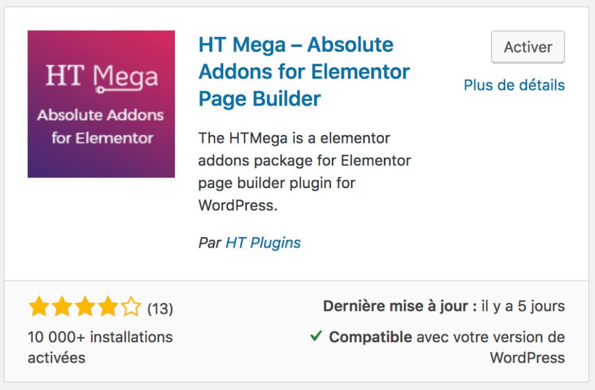Open Plus de détails for HT Mega

[515, 85]
